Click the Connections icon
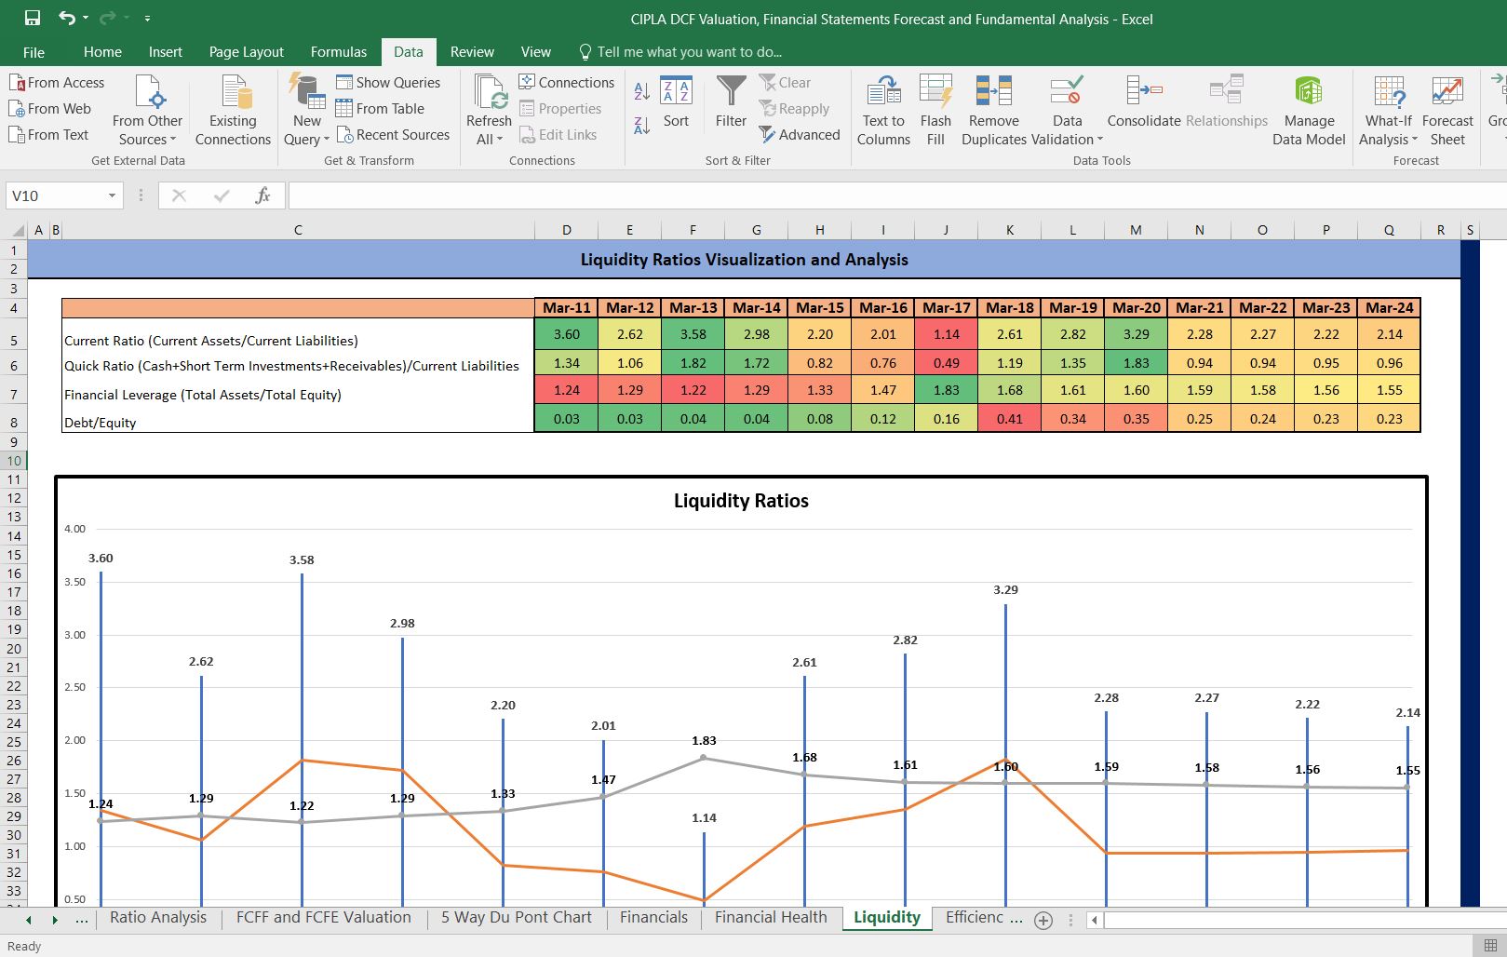 [x=527, y=82]
